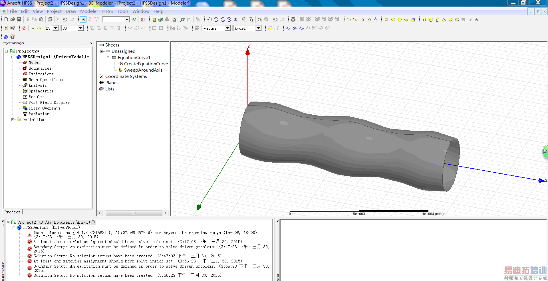Open the Modeler menu
The image size is (548, 281).
point(89,11)
